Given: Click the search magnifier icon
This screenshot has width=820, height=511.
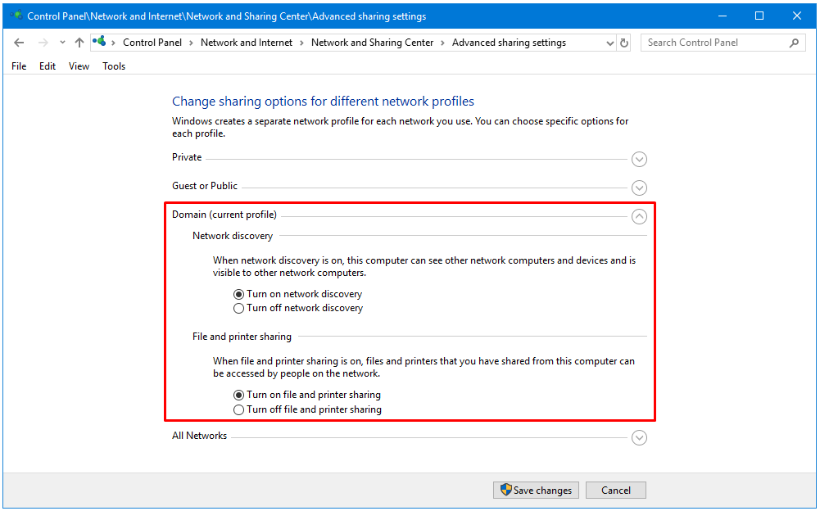Looking at the screenshot, I should 794,43.
